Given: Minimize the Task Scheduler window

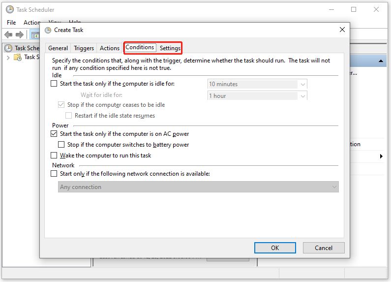Looking at the screenshot, I should click(331, 9).
